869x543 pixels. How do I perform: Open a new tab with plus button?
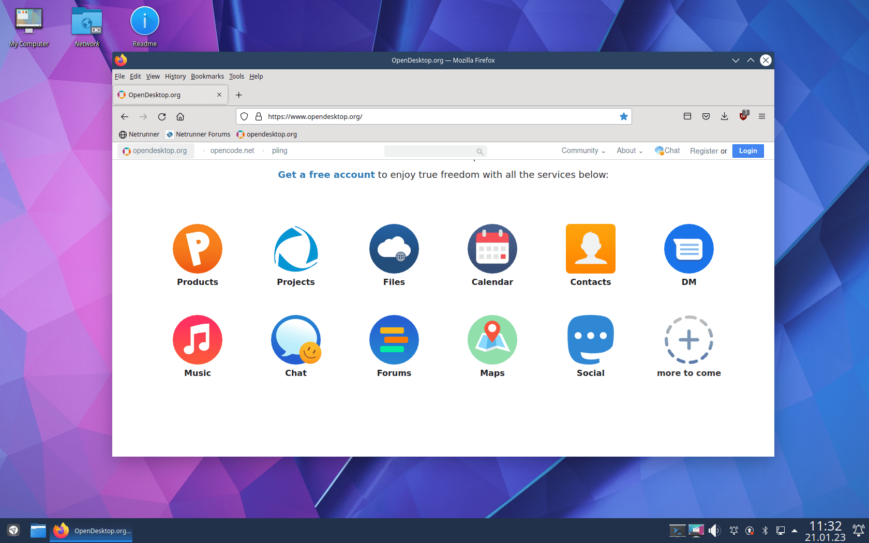238,95
